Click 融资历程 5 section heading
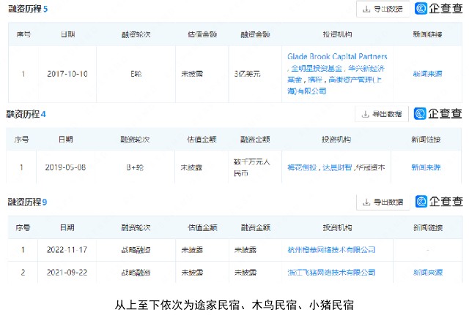This screenshot has height=315, width=469. click(x=28, y=9)
